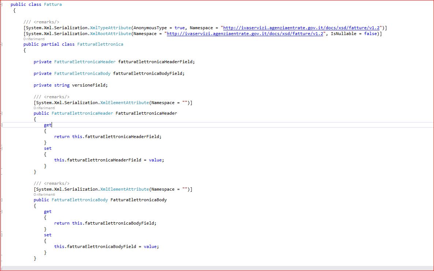The image size is (434, 271).
Task: Open '0 riferimenti' above the FatturaElettronica class
Action: 34,39
